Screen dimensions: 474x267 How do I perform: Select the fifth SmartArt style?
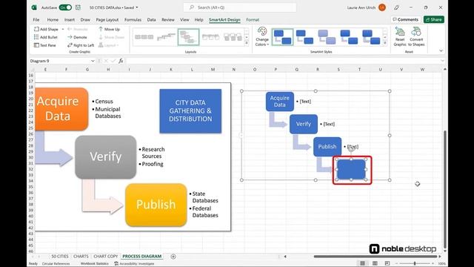371,37
